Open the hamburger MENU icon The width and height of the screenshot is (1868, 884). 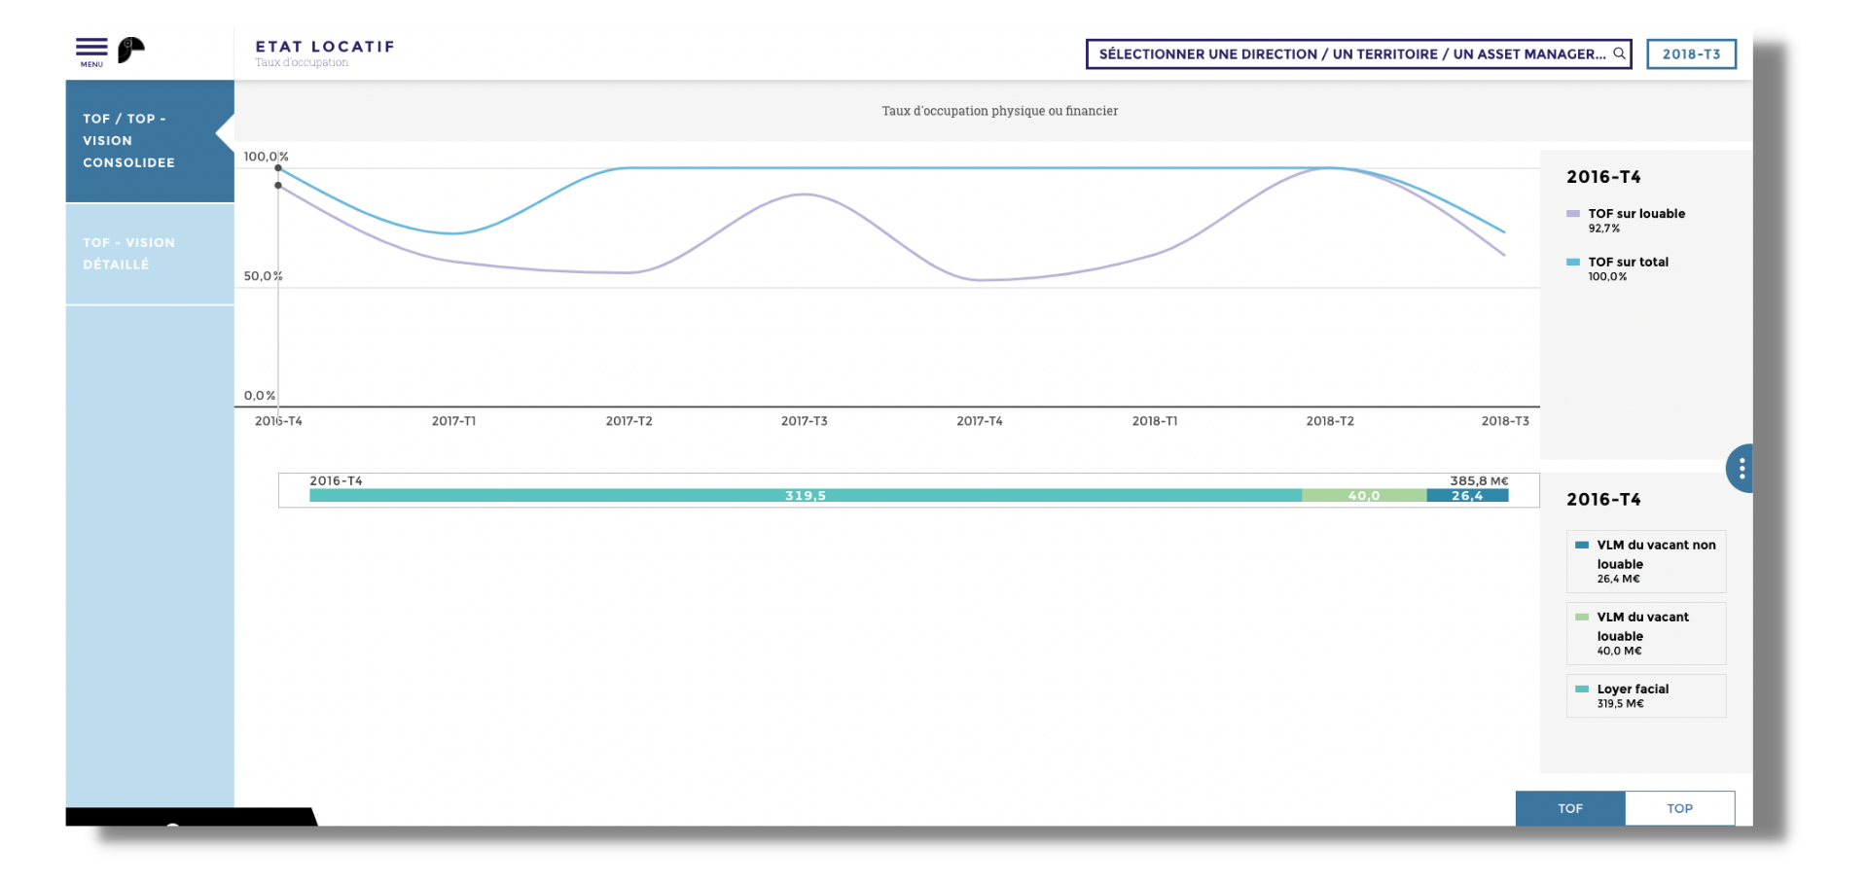tap(91, 49)
